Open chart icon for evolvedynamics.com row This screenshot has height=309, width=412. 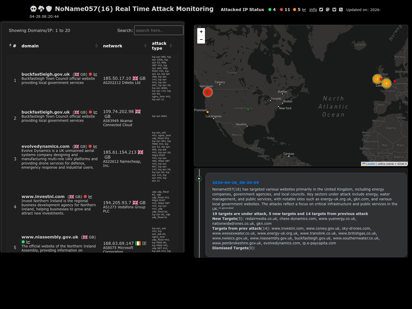[x=95, y=146]
